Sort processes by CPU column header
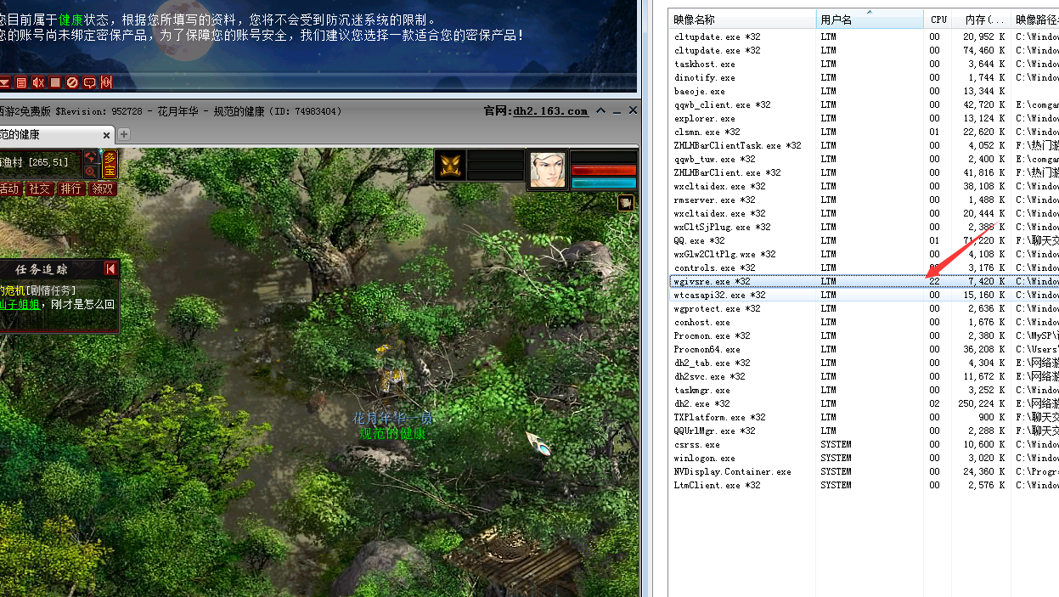The height and width of the screenshot is (597, 1059). [938, 20]
